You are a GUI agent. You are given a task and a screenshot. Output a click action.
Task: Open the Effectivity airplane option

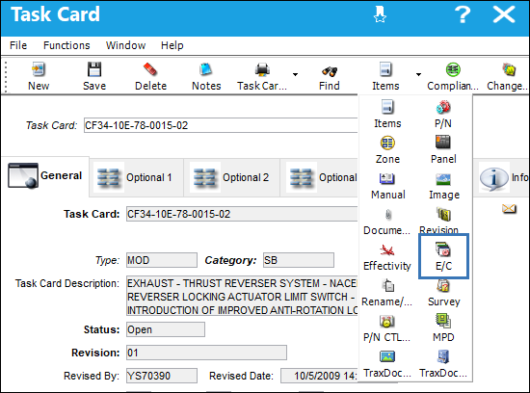[x=387, y=257]
